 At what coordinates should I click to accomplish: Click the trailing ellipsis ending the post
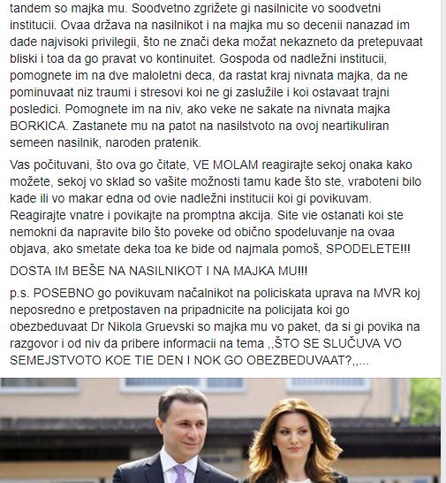[364, 360]
